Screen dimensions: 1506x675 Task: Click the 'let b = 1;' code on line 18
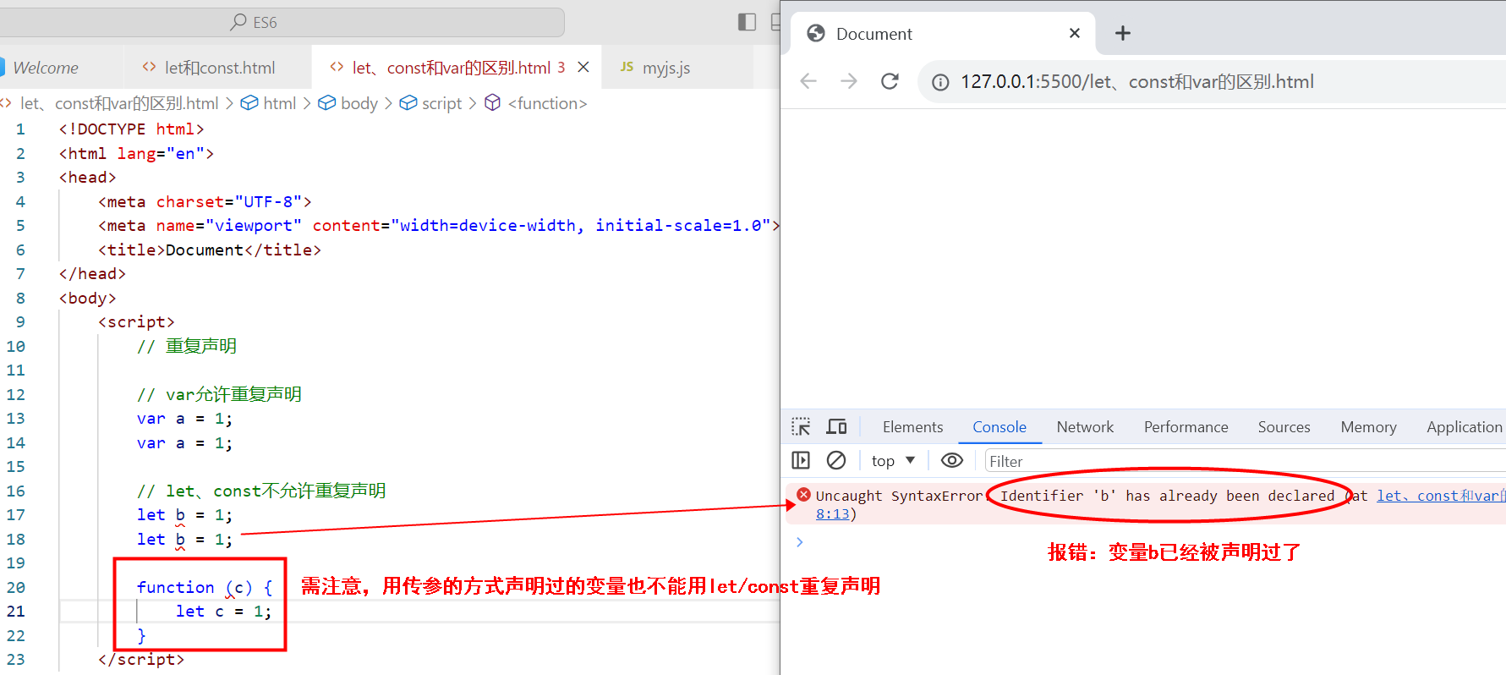coord(184,539)
